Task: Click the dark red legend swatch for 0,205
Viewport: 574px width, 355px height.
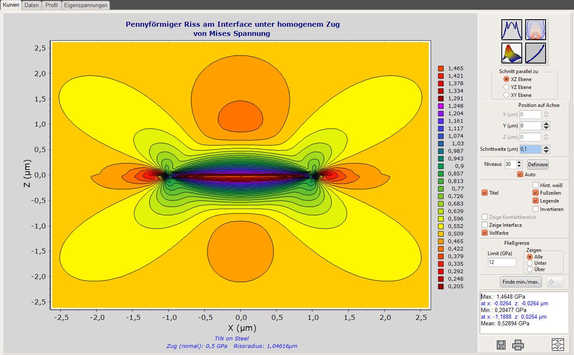Action: click(440, 286)
